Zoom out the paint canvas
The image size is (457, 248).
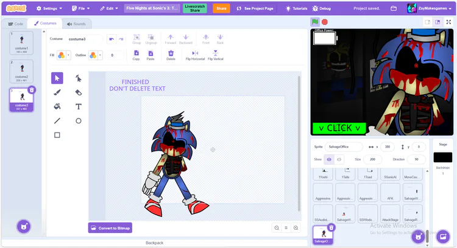277,228
